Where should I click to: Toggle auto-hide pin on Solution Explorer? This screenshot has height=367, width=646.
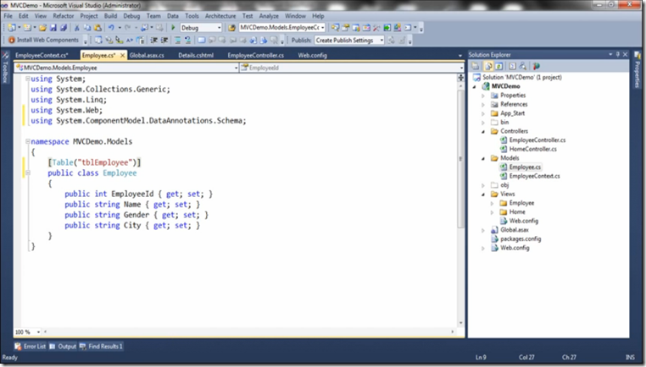coord(617,54)
